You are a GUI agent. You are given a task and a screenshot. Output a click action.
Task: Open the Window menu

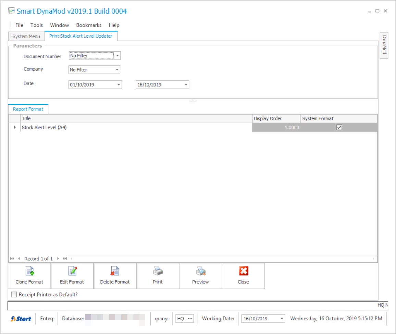click(59, 25)
